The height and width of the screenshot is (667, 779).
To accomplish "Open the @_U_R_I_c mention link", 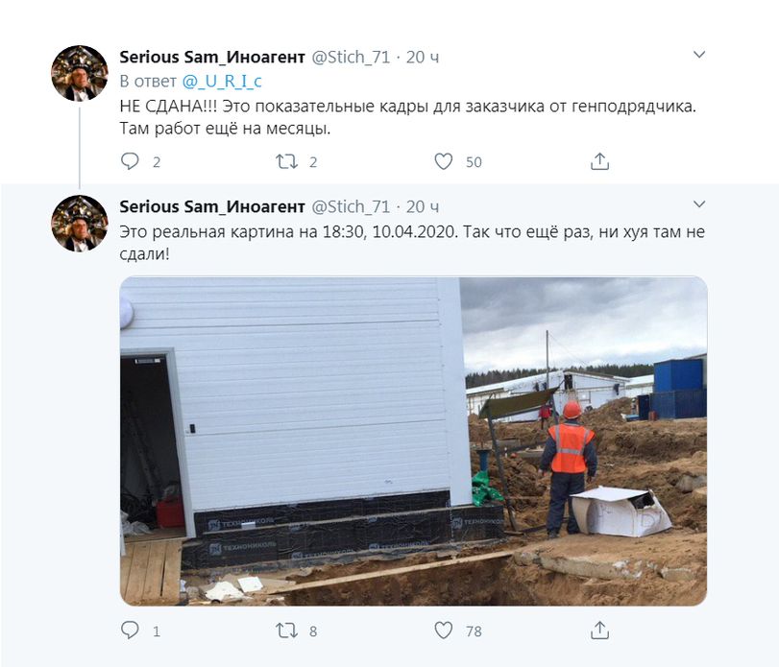I will tap(222, 82).
